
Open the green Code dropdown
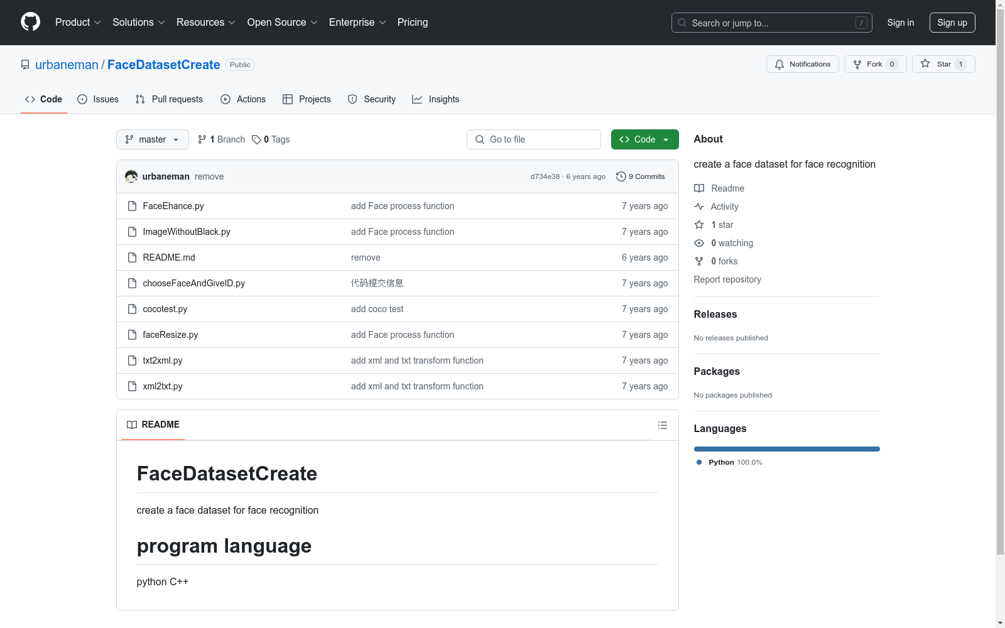[644, 139]
